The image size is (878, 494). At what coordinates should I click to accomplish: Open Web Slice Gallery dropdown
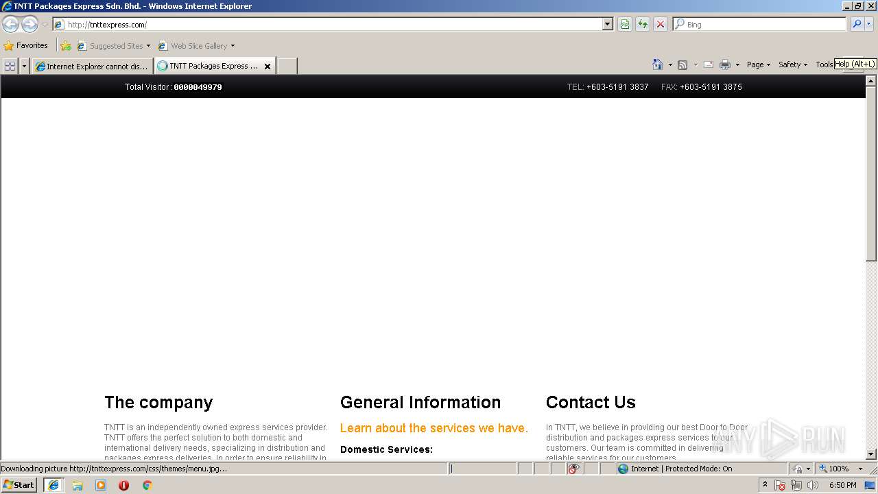click(x=196, y=46)
